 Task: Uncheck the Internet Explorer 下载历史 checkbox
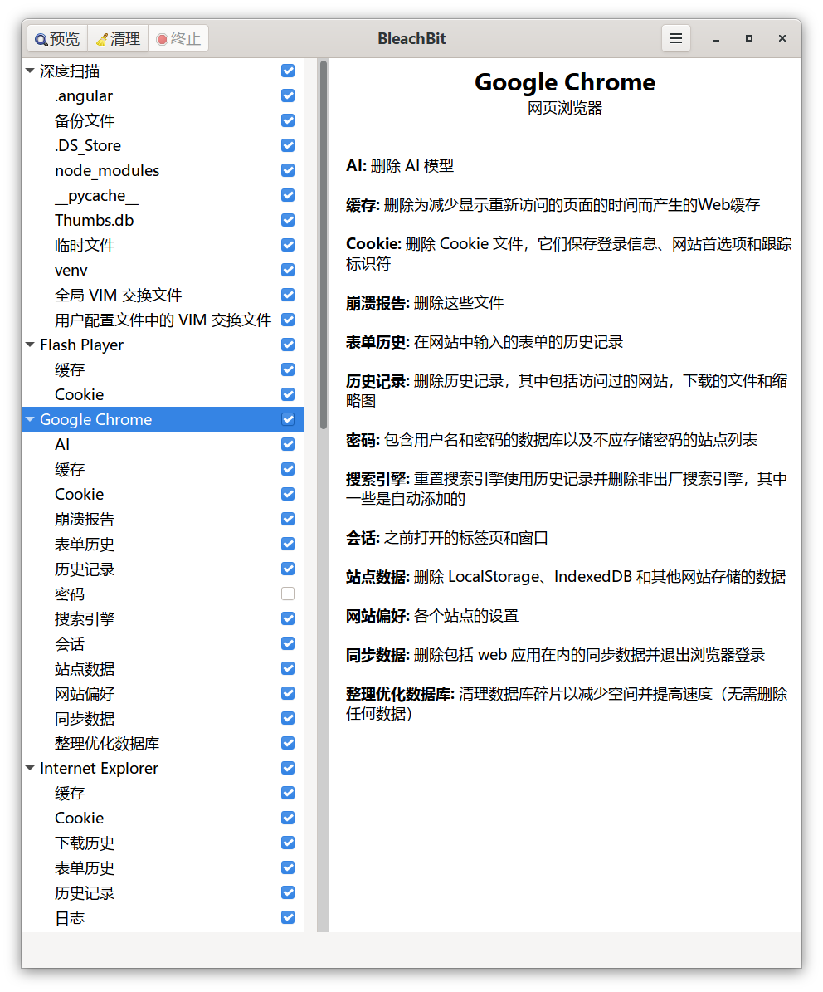(288, 843)
